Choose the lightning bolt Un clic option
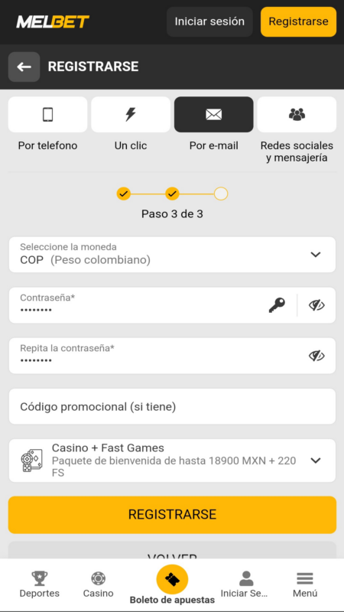This screenshot has height=612, width=344. (x=131, y=114)
